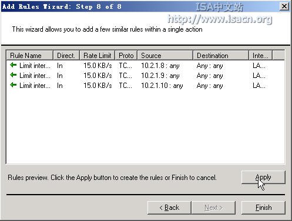
Task: Close the Add Rules Wizard window
Action: click(x=284, y=6)
